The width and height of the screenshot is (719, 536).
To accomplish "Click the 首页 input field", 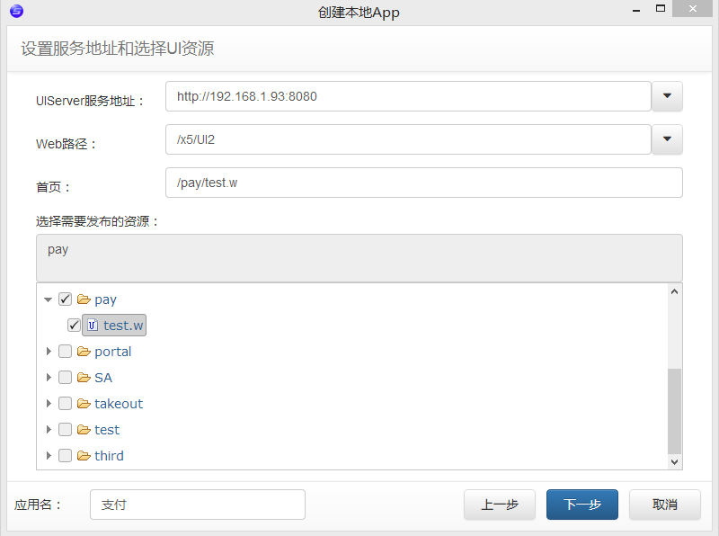I will 423,183.
